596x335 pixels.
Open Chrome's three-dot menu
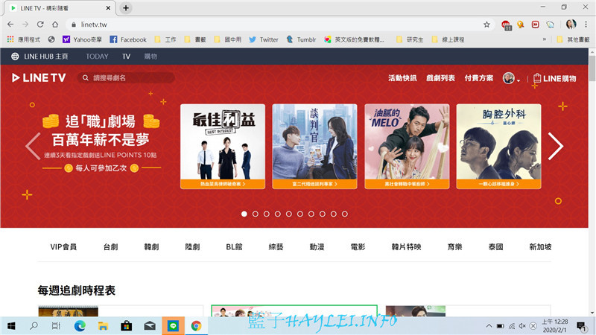[x=586, y=25]
